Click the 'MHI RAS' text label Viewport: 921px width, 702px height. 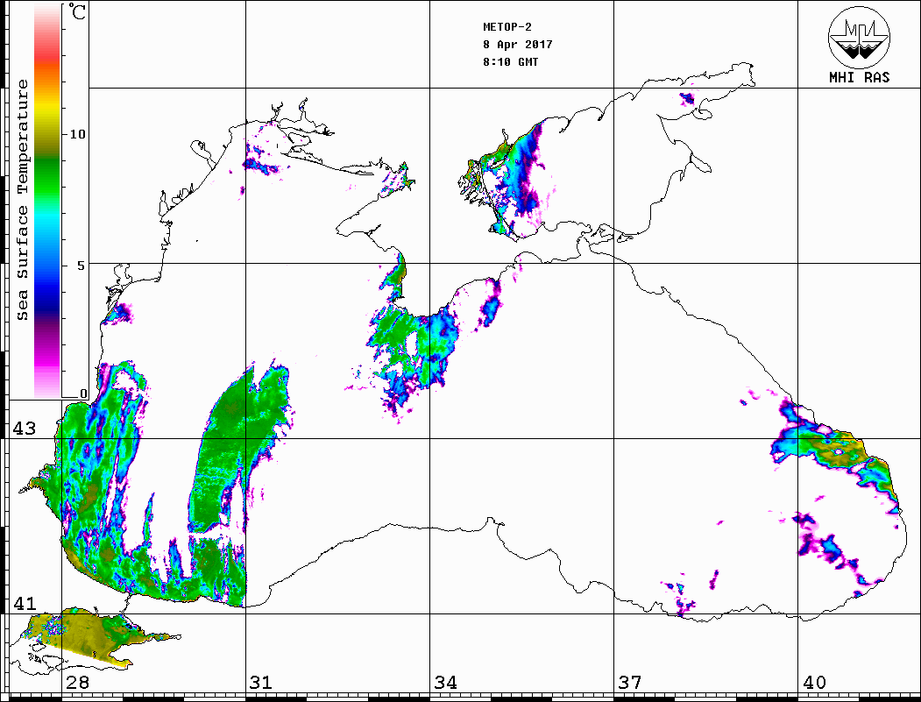point(860,77)
